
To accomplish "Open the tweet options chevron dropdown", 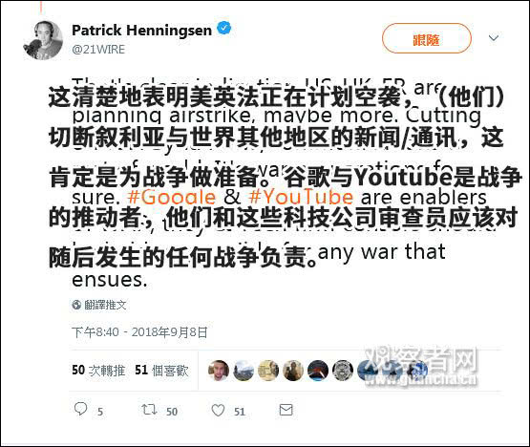I will pyautogui.click(x=494, y=37).
